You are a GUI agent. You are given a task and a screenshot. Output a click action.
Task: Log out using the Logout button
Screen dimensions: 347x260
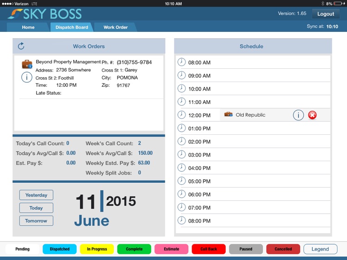point(326,14)
